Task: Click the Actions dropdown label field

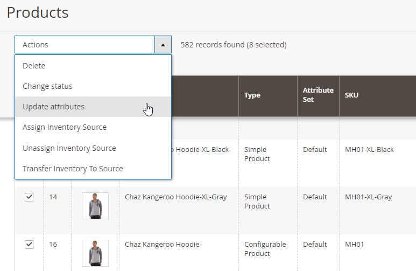Action: click(84, 45)
